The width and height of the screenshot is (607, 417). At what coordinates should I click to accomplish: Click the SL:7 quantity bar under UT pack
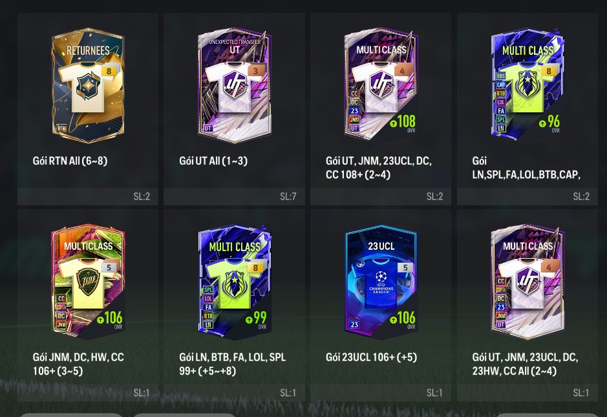[x=234, y=196]
